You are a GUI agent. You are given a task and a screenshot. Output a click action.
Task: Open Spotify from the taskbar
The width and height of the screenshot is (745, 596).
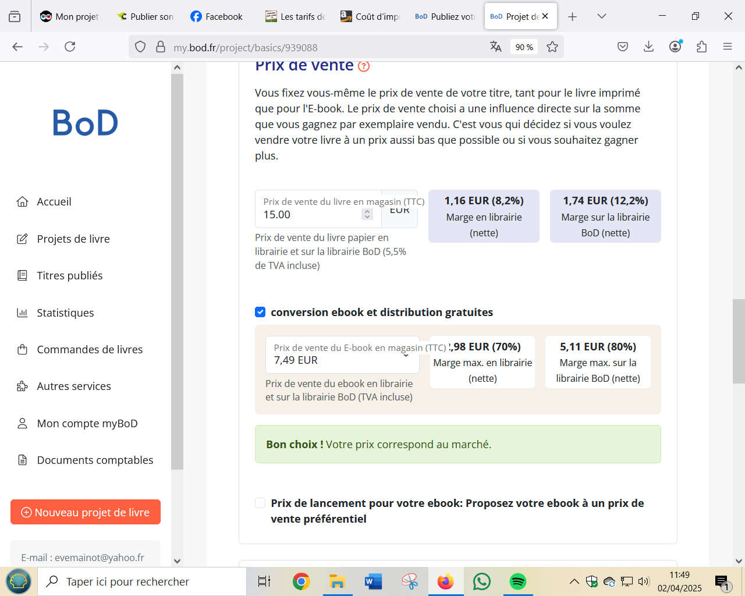pos(517,581)
